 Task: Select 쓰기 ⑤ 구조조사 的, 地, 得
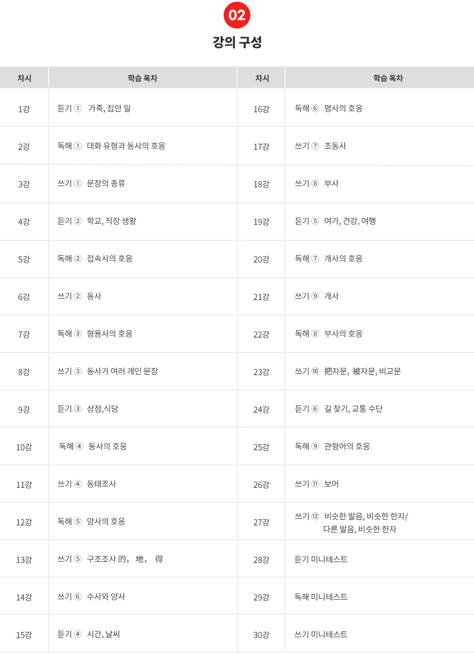[110, 559]
